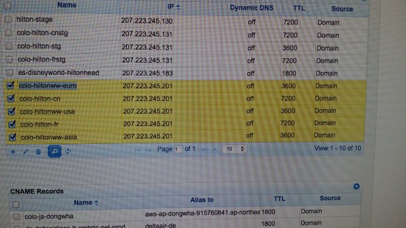This screenshot has width=406, height=228.
Task: Click the delete record trash icon
Action: click(38, 151)
